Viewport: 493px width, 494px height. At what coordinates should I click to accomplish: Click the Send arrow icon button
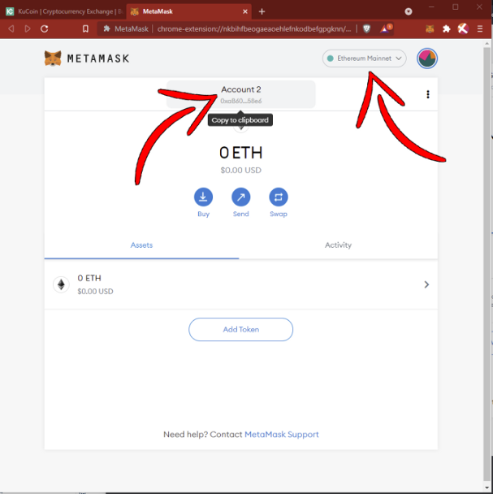(240, 197)
